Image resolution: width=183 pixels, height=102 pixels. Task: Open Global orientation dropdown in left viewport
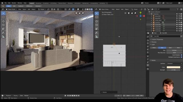click(42, 9)
